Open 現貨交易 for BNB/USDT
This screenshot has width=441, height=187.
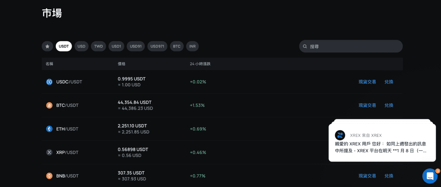[367, 176]
